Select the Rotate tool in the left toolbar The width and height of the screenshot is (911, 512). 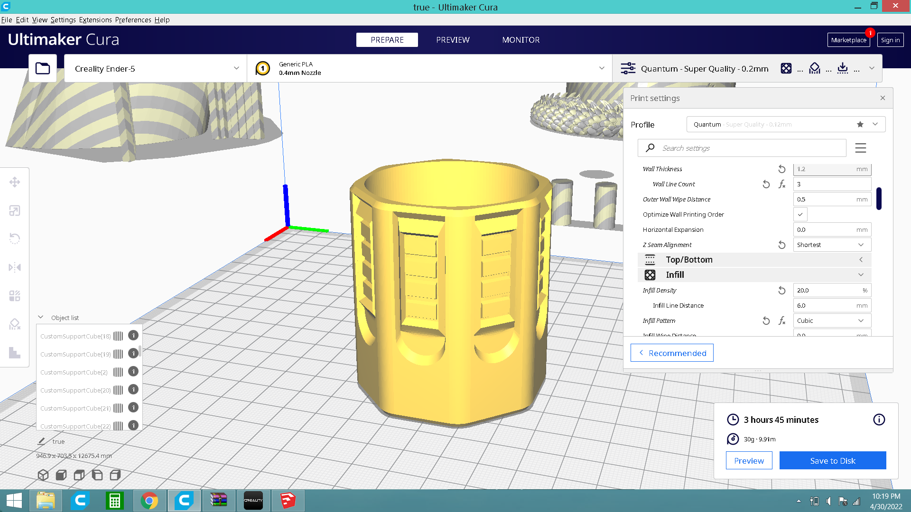[x=15, y=238]
